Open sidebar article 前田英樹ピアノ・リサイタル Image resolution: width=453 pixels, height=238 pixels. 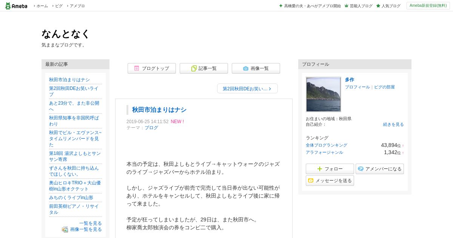click(74, 209)
